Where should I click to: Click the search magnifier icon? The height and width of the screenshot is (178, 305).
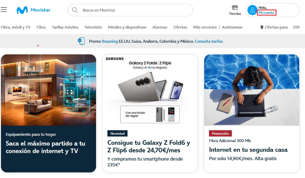tap(75, 10)
